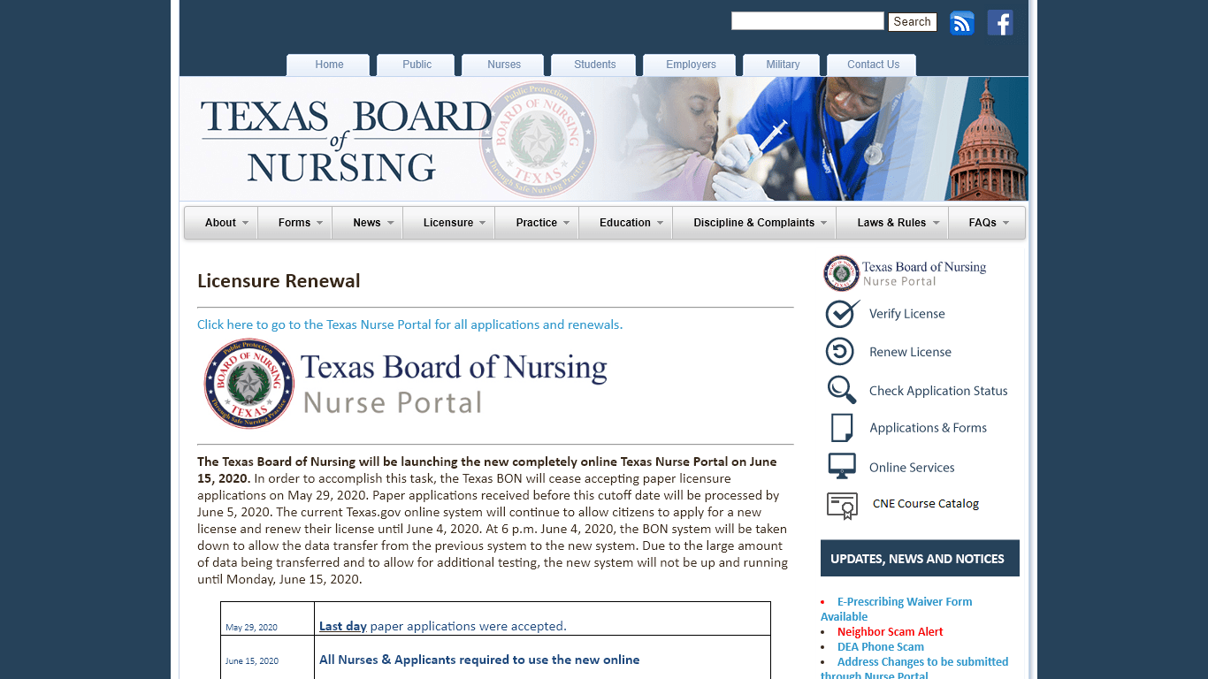Open the Neighbor Scam Alert notice
This screenshot has width=1208, height=679.
click(x=890, y=632)
